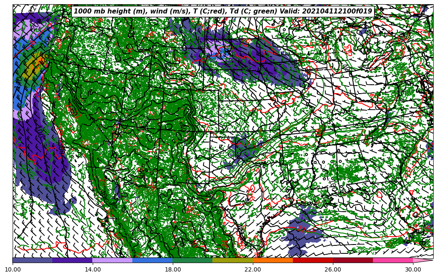Click the blue colorbar segment

tap(153, 261)
